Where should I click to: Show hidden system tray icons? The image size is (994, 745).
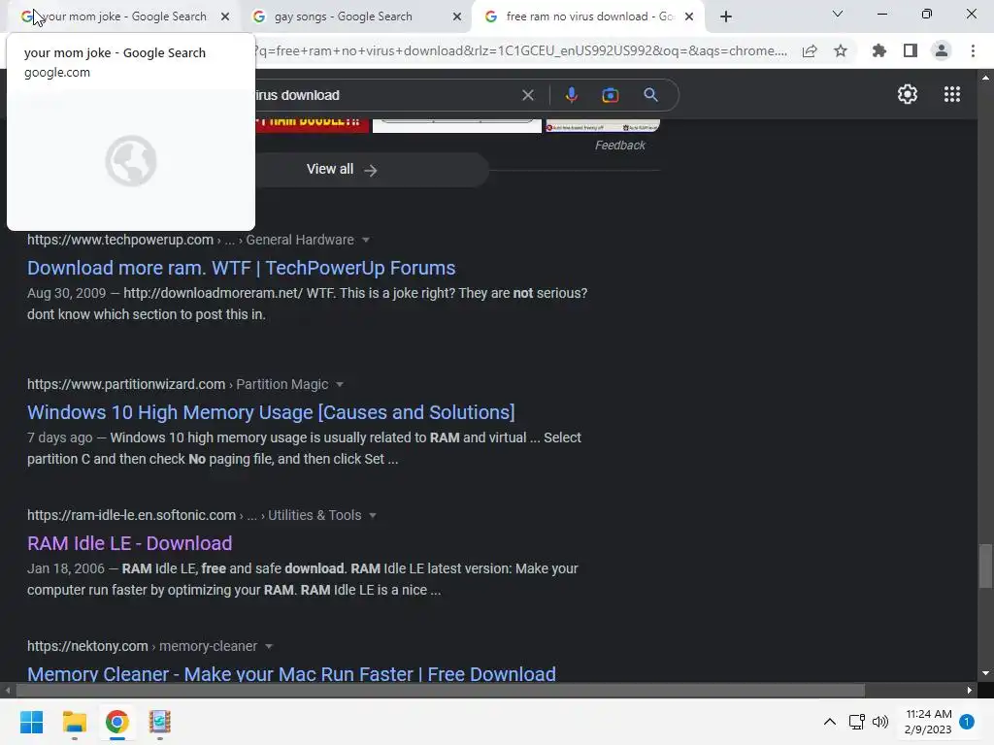click(x=829, y=722)
